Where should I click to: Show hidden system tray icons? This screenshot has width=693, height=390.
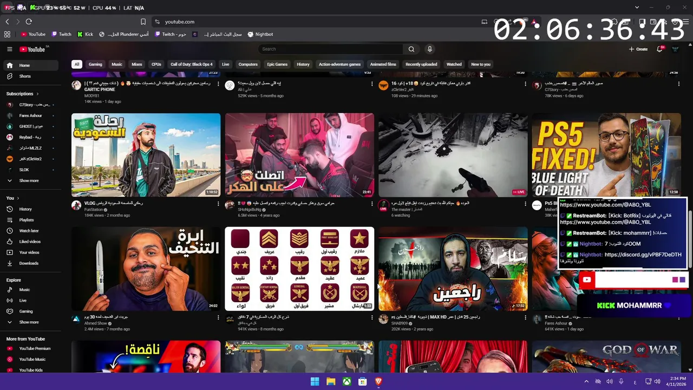click(586, 381)
